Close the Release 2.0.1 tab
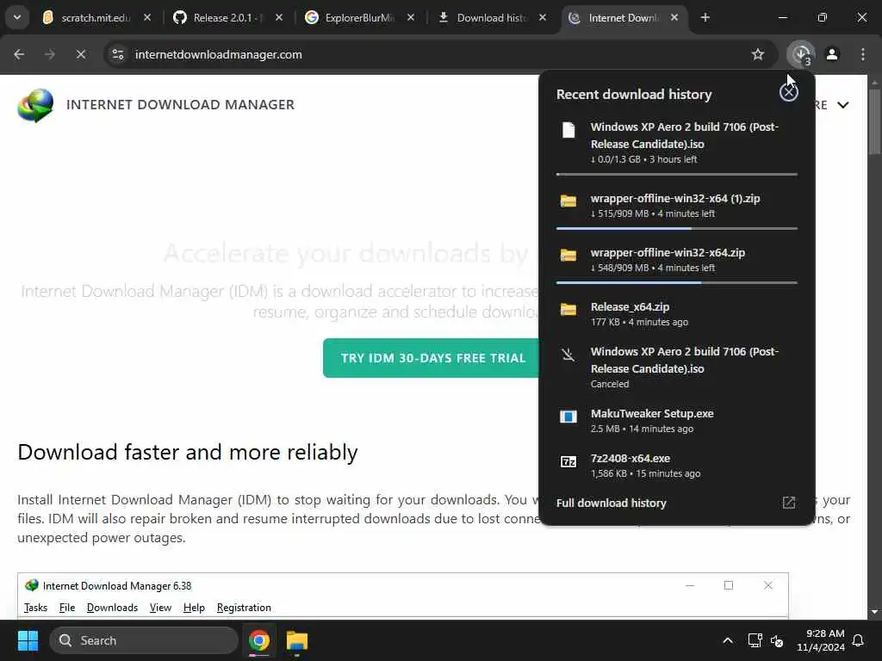 tap(278, 18)
